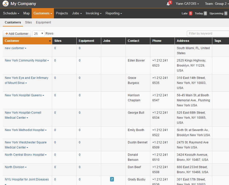Open New York Westchester Square Medical Center

pos(26,145)
